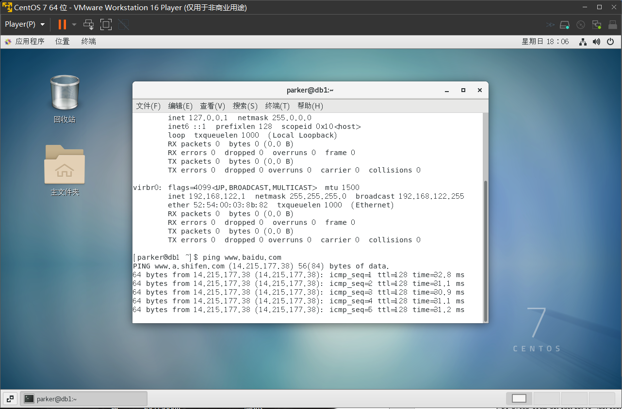Image resolution: width=622 pixels, height=409 pixels.
Task: Click the loop txqueuelen 1000 (Local Loopback) line
Action: click(252, 135)
